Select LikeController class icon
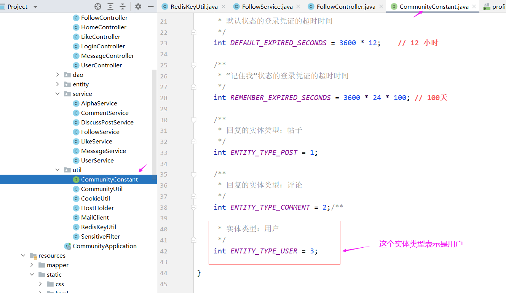The image size is (506, 293). coord(76,37)
